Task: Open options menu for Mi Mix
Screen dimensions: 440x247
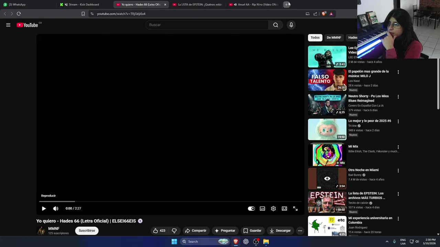Action: point(398,147)
